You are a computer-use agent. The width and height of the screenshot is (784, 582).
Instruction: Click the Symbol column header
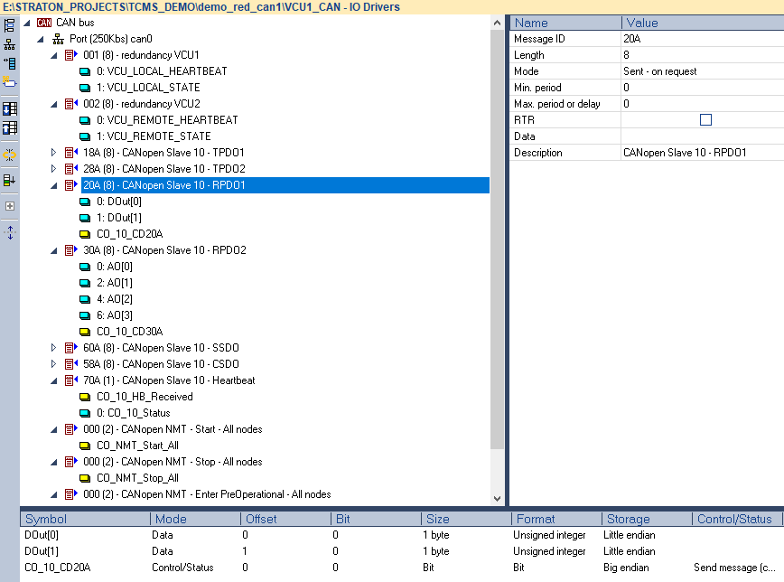click(x=45, y=519)
